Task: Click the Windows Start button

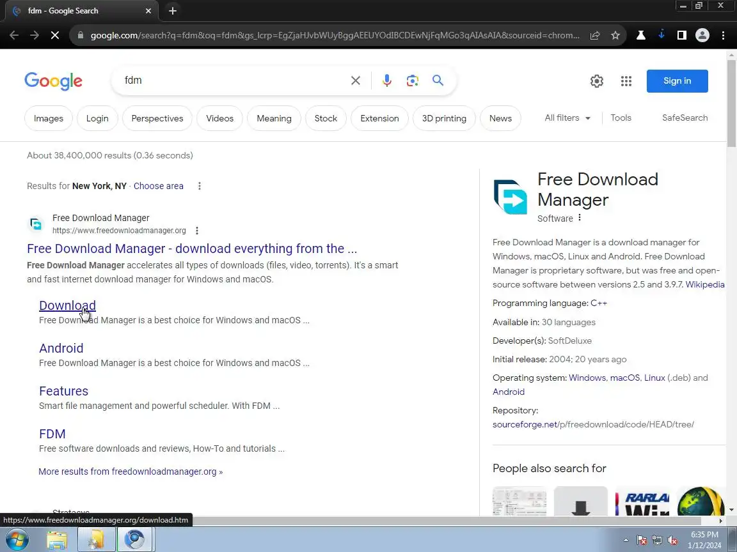Action: [17, 539]
